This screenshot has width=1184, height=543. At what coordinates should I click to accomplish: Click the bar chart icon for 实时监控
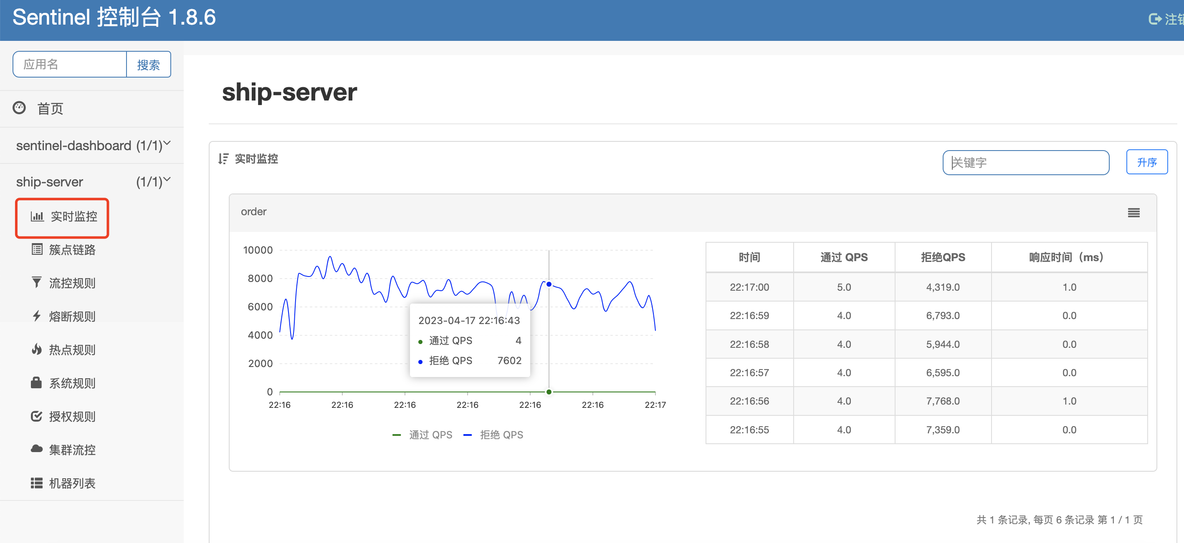pyautogui.click(x=37, y=216)
